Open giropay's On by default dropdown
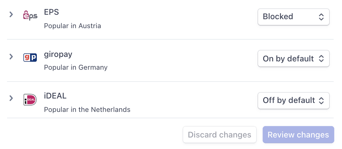The width and height of the screenshot is (342, 149). click(x=294, y=59)
